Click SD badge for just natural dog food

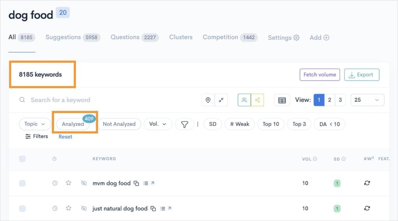[x=337, y=209]
